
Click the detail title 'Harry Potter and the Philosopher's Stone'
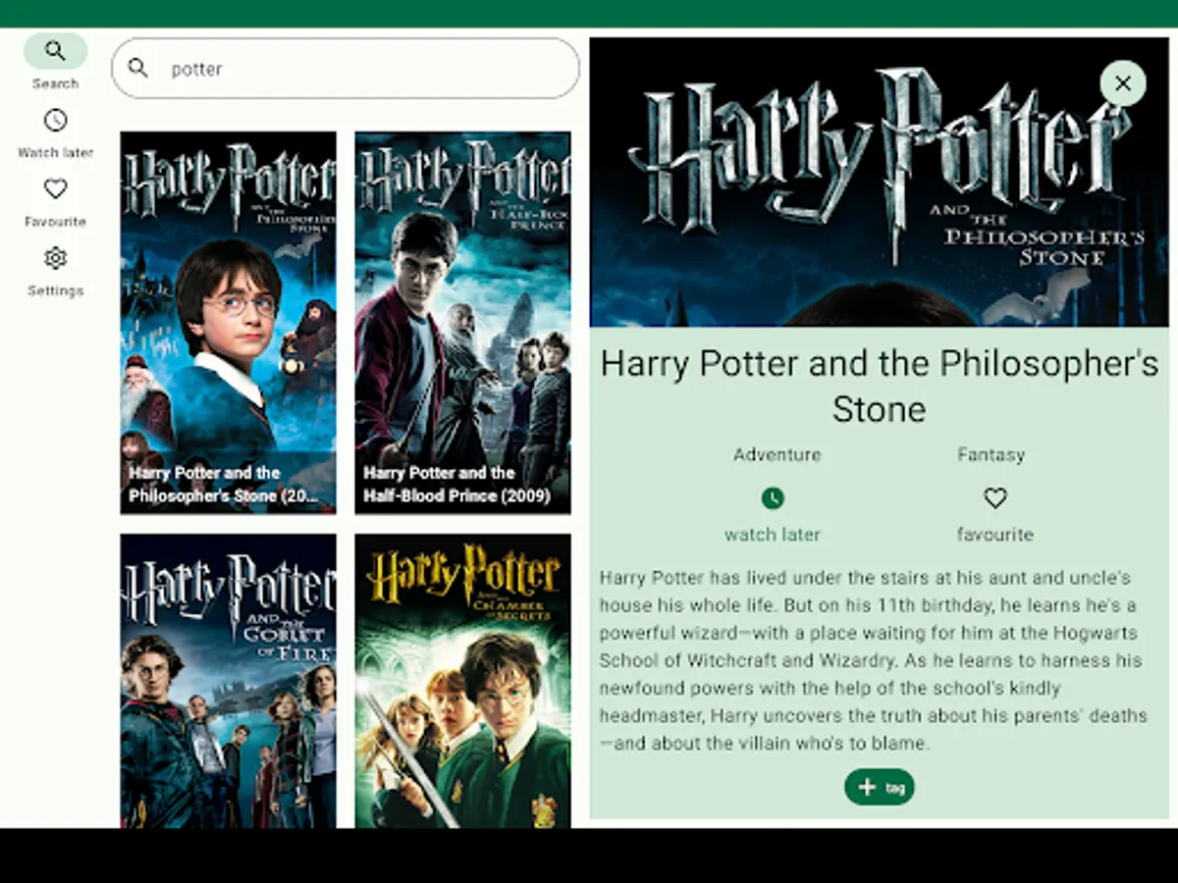(x=880, y=386)
